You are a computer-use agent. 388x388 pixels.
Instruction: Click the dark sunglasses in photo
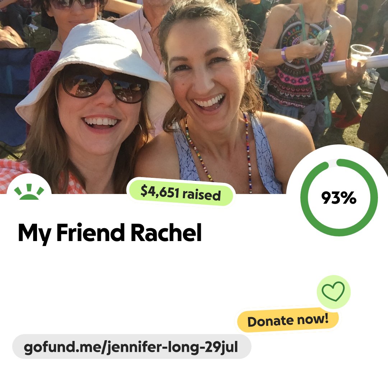[x=104, y=85]
